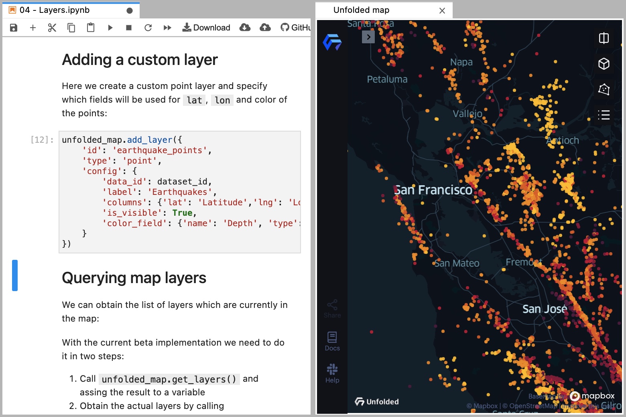Open Help in the map sidebar
The width and height of the screenshot is (626, 417).
pyautogui.click(x=332, y=374)
